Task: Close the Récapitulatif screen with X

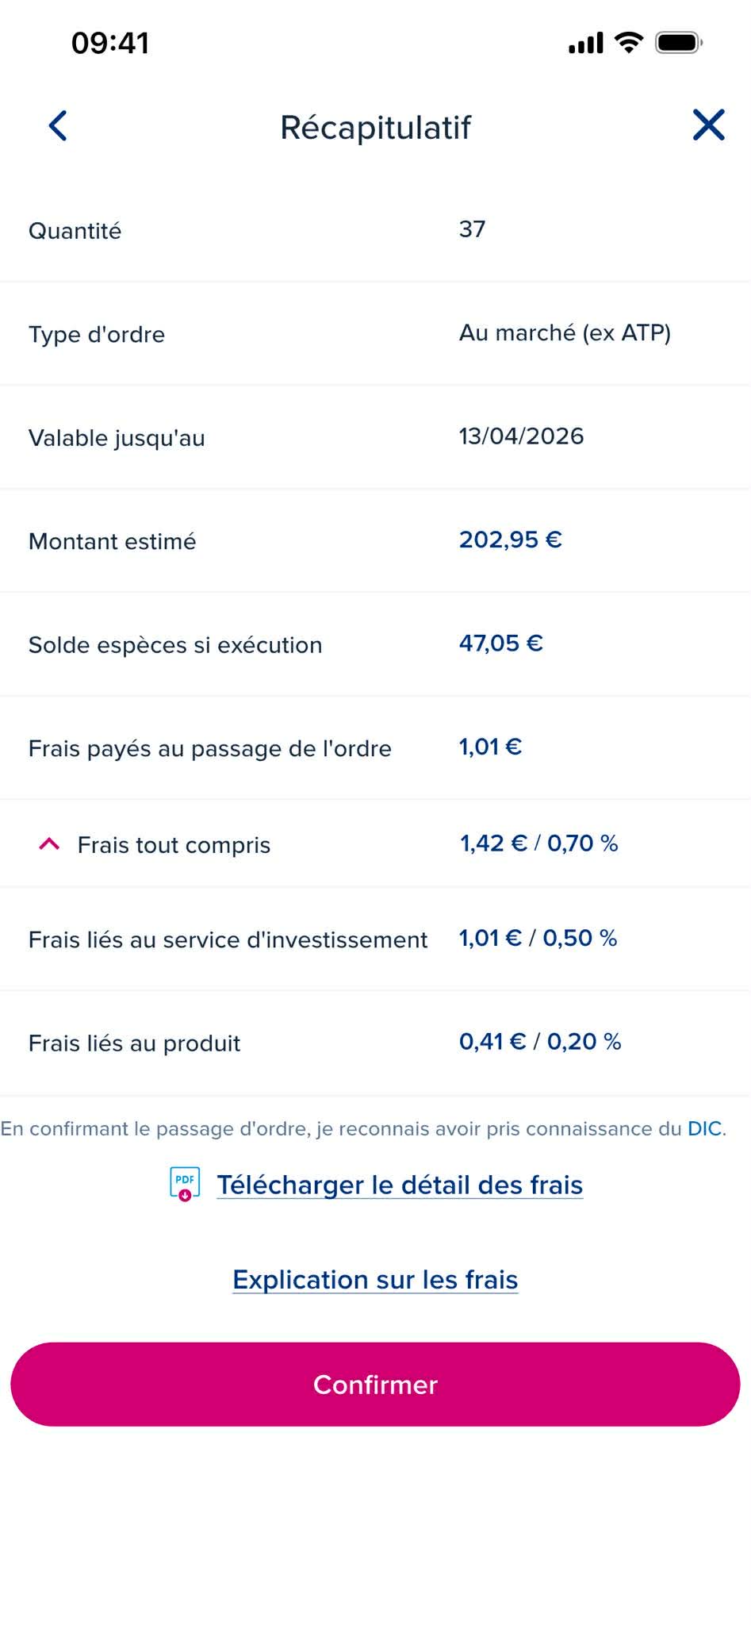Action: coord(708,125)
